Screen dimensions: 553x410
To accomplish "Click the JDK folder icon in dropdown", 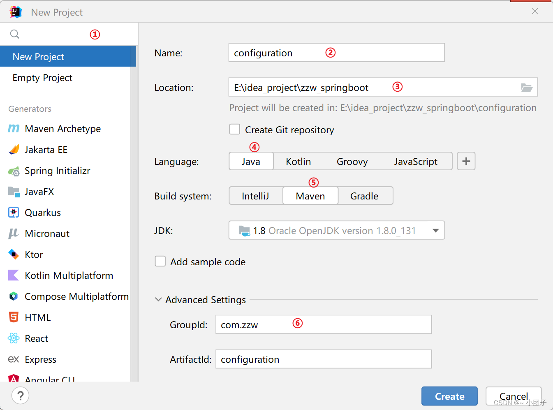I will click(x=244, y=231).
